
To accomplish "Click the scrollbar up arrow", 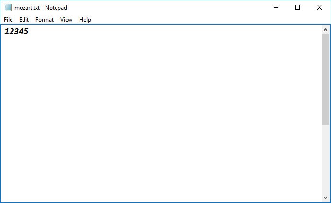I will pos(325,29).
